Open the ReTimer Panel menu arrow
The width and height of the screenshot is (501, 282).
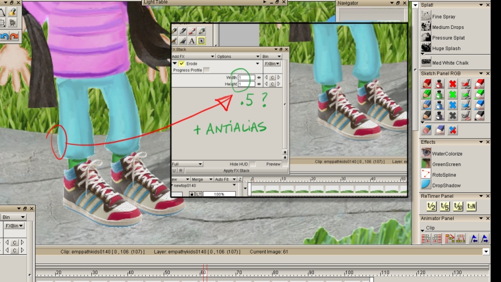pyautogui.click(x=481, y=196)
